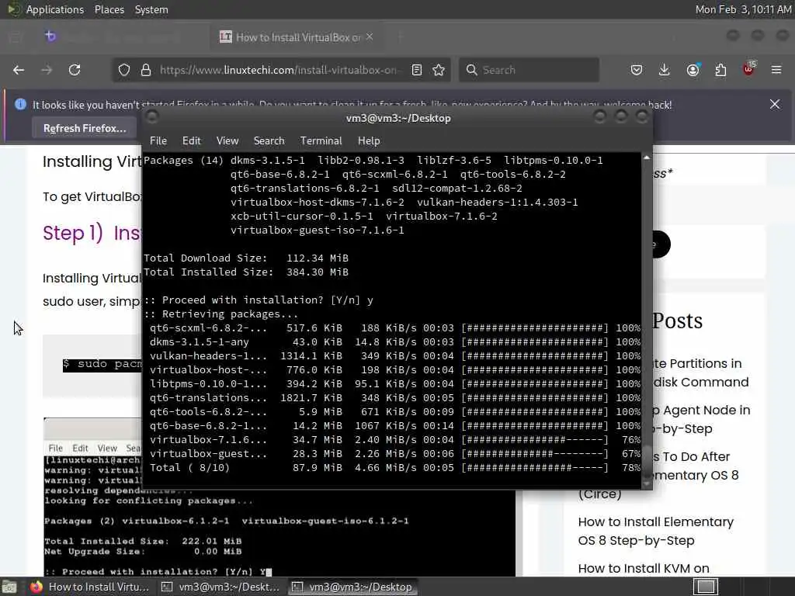Viewport: 795px width, 596px height.
Task: Open the Firefox hamburger menu
Action: point(776,70)
